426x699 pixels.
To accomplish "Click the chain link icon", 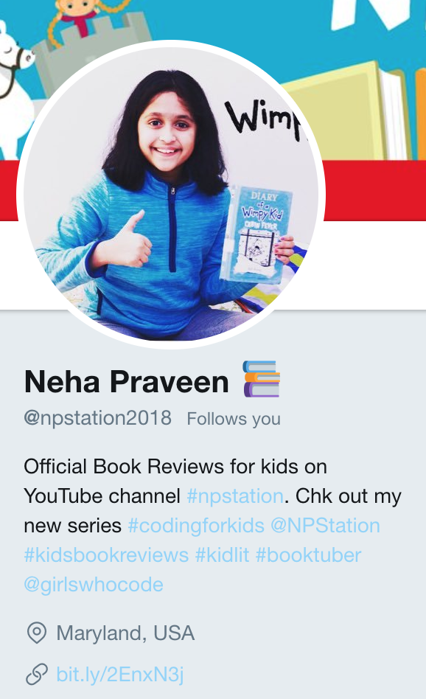I will 37,674.
